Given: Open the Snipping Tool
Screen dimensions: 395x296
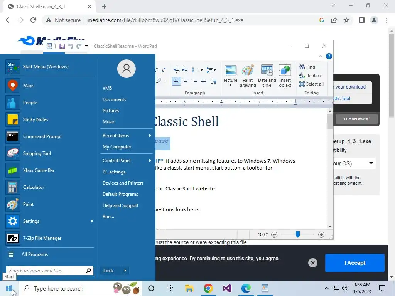Looking at the screenshot, I should point(50,153).
